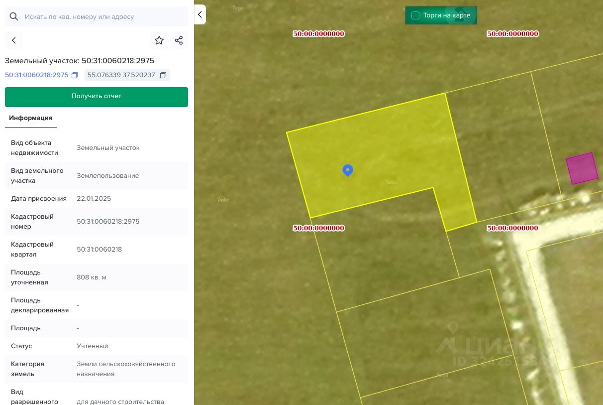The height and width of the screenshot is (405, 603).
Task: Open the blue 50:31:0060218:2975 link
Action: 37,75
